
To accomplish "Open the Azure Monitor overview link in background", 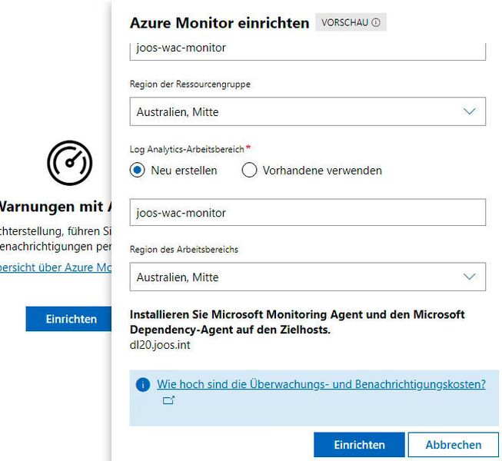I will coord(55,267).
